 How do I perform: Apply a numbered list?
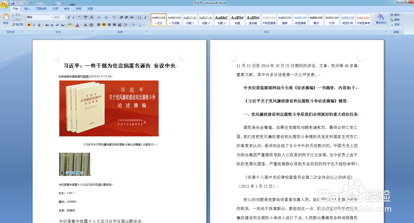(107, 17)
